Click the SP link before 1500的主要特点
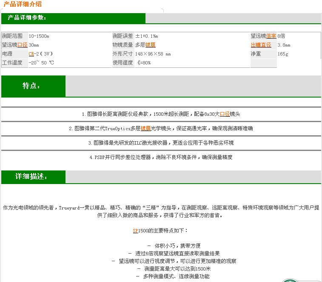This screenshot has height=282, width=322. pyautogui.click(x=135, y=231)
